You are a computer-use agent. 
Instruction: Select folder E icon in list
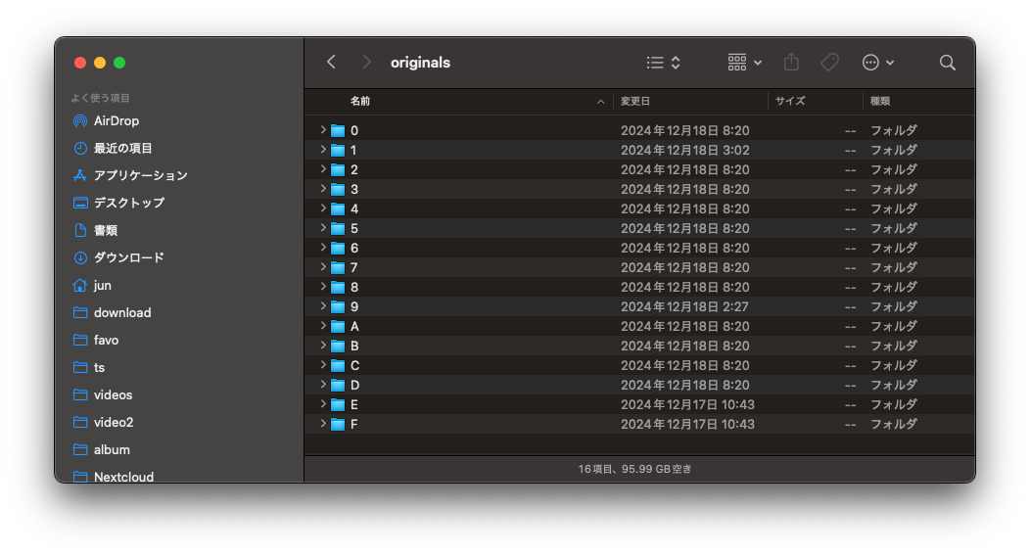coord(338,404)
